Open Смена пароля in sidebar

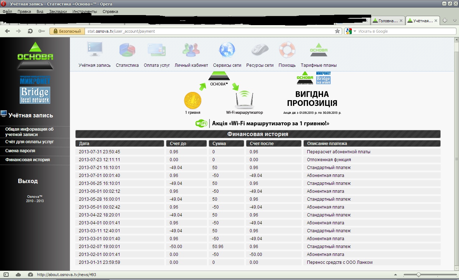20,151
